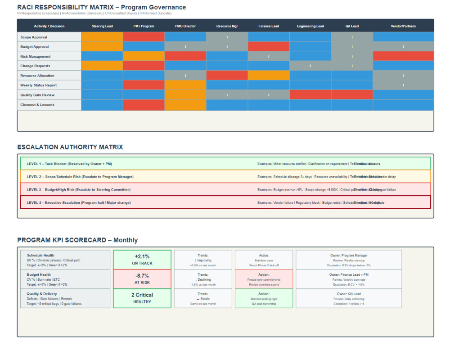The image size is (450, 338).
Task: Click orange Finance Lead cell in Resource Allocation row
Action: [269, 76]
